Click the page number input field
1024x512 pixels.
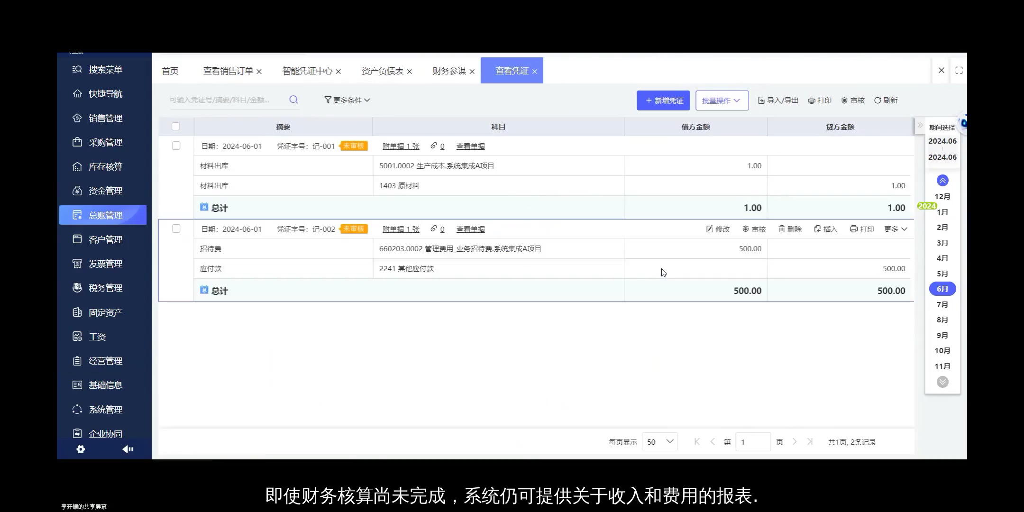click(752, 441)
